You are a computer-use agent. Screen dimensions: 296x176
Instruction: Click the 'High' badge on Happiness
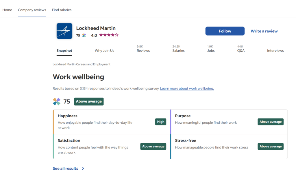pyautogui.click(x=161, y=122)
